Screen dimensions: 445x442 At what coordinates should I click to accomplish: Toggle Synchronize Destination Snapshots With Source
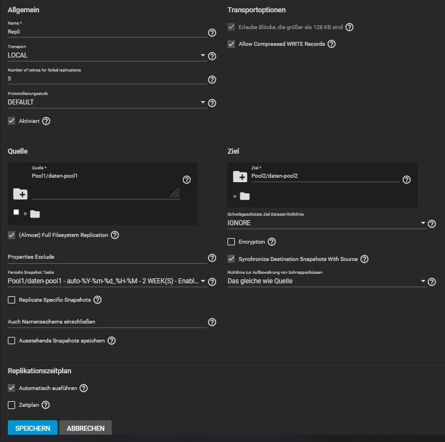click(231, 259)
